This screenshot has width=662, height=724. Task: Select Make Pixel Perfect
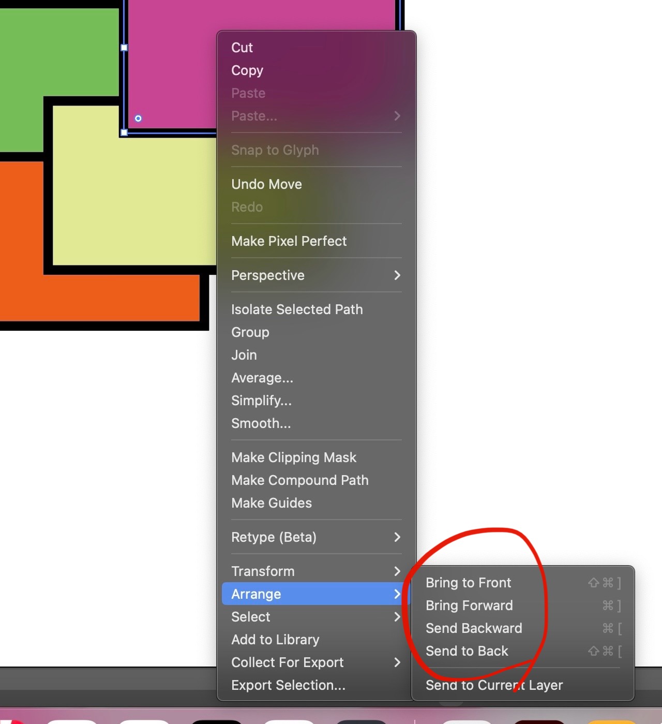coord(317,241)
